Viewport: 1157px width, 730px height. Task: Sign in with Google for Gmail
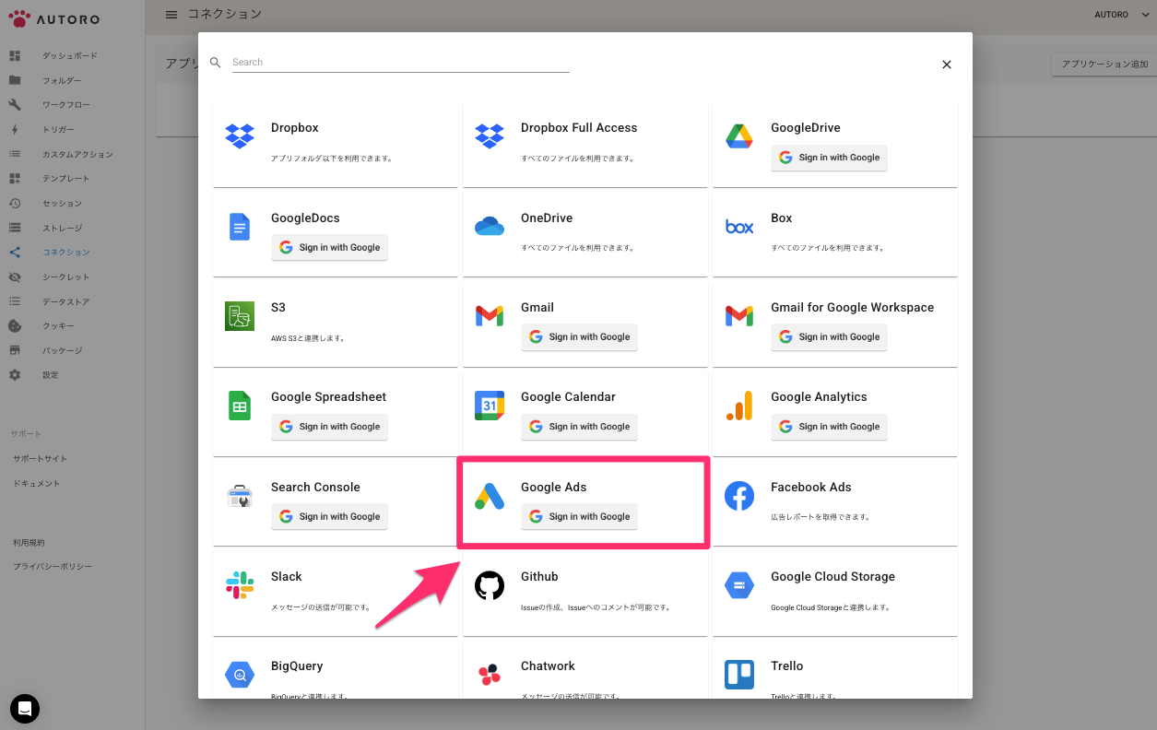580,337
